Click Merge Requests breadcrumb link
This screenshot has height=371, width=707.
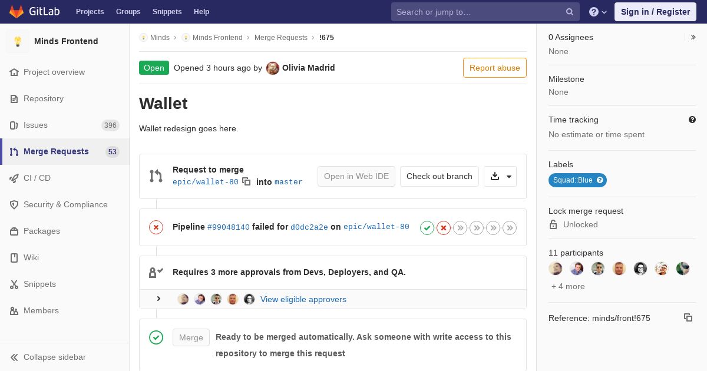[x=281, y=38]
